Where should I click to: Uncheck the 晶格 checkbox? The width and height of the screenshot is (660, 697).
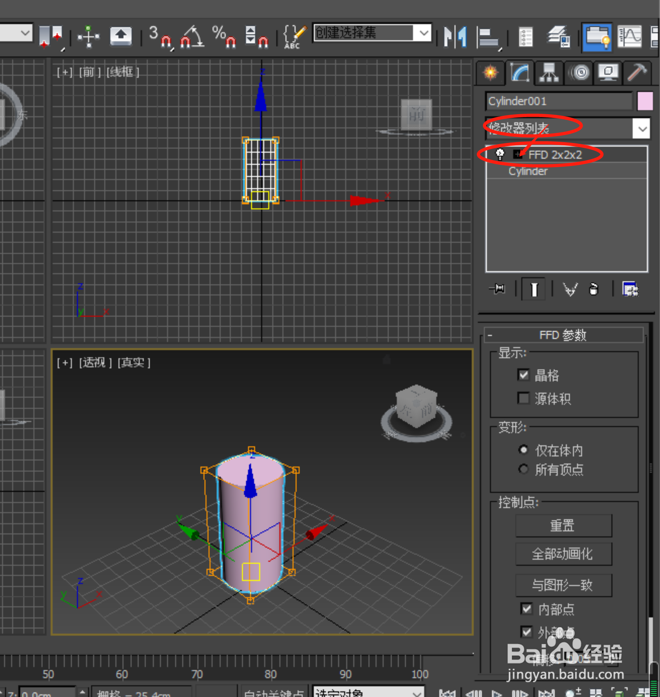524,375
